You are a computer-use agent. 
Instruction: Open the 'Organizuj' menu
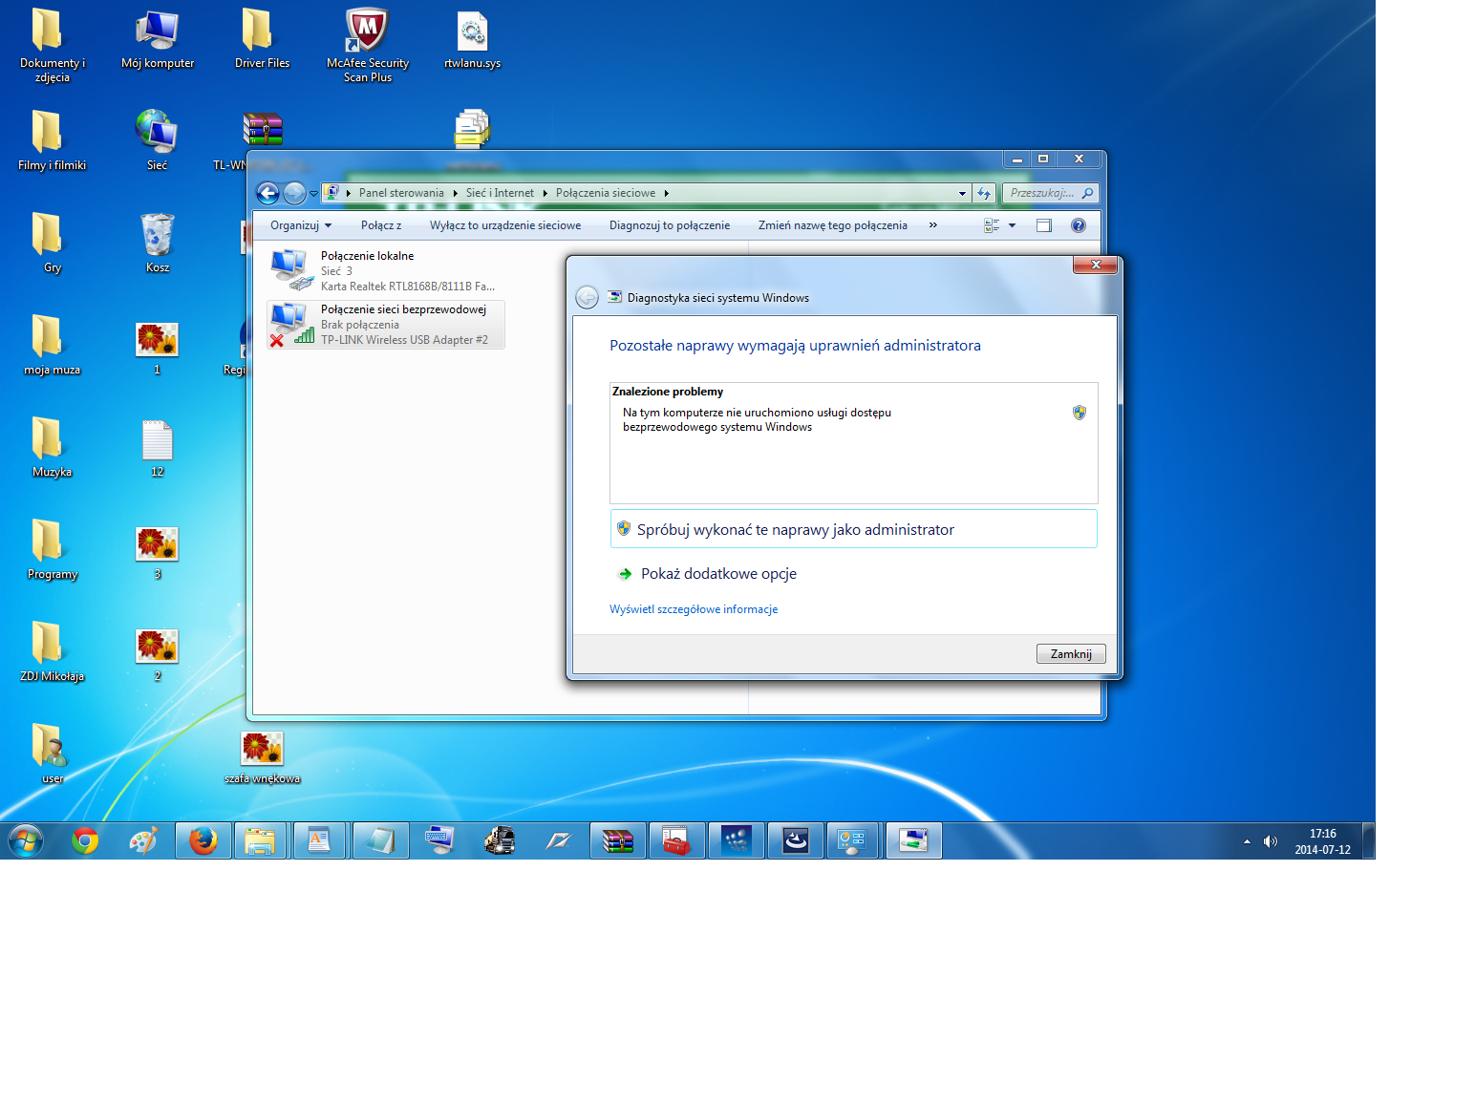pyautogui.click(x=301, y=225)
